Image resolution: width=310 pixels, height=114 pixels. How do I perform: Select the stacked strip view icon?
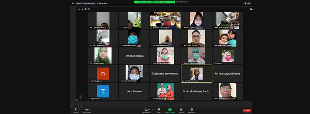click(85, 9)
